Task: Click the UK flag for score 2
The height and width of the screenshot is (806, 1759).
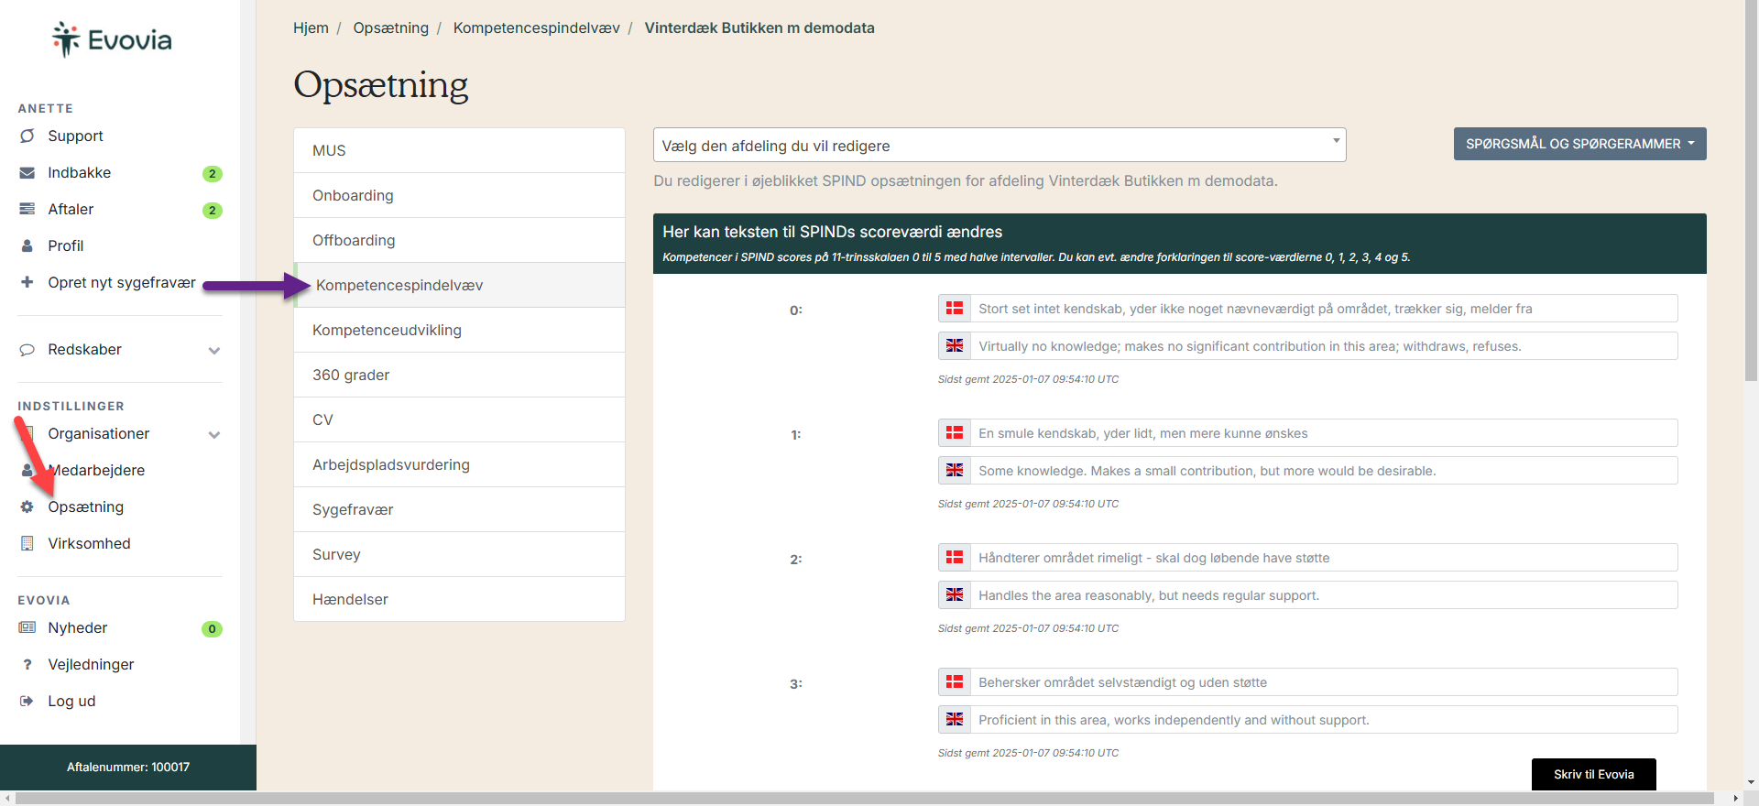Action: [955, 595]
